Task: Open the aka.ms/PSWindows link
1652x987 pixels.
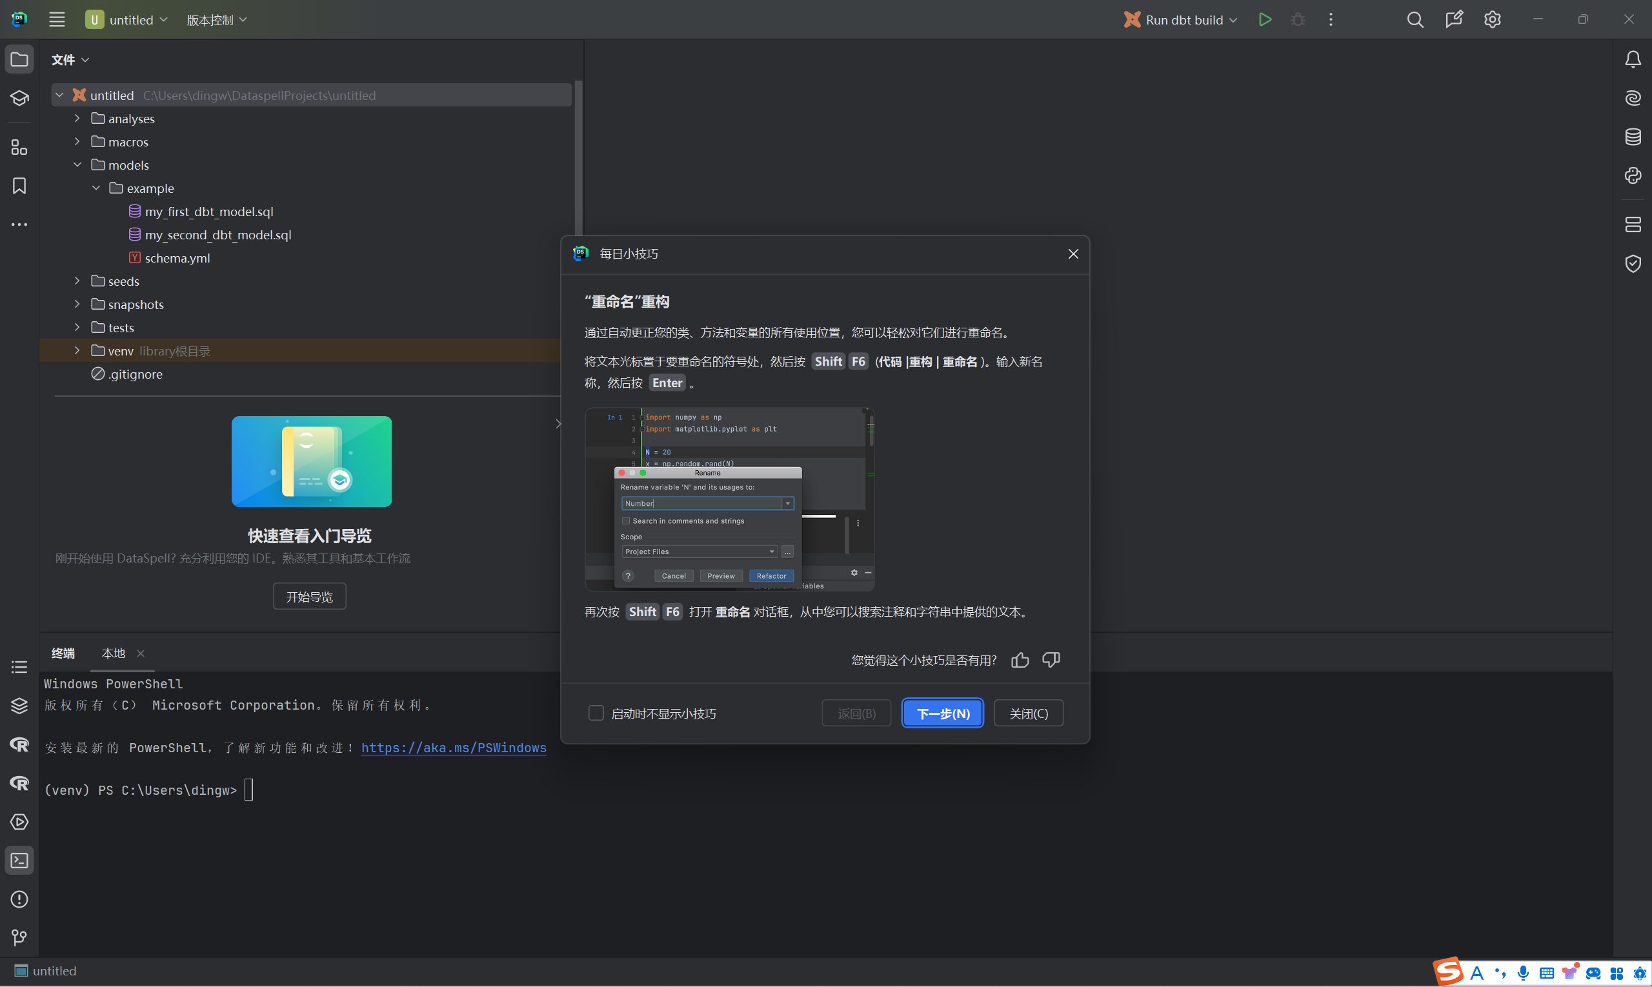Action: [x=453, y=748]
